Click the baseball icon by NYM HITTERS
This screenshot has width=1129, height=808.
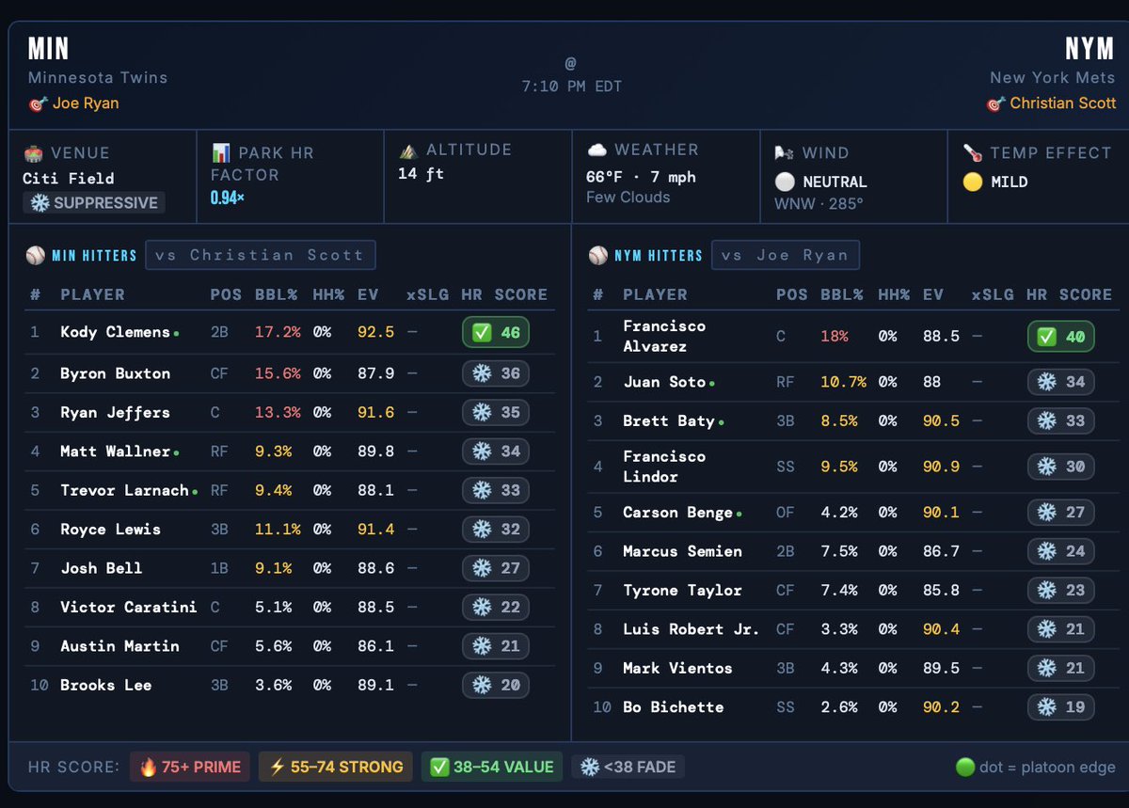pos(597,255)
